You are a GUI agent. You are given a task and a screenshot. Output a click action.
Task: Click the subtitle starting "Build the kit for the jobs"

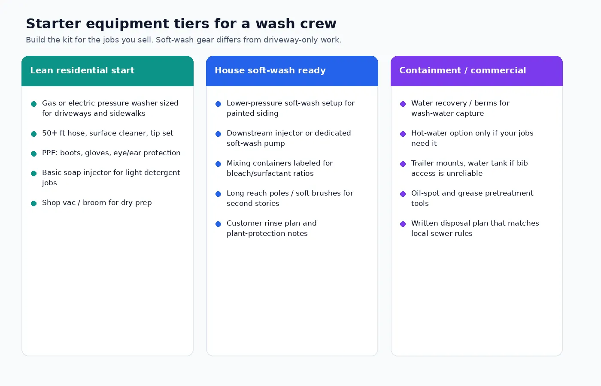(x=183, y=40)
